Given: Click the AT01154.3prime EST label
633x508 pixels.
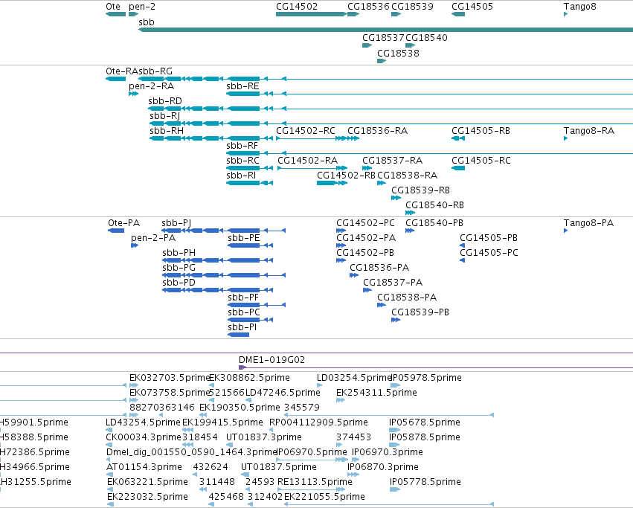Looking at the screenshot, I should point(144,467).
